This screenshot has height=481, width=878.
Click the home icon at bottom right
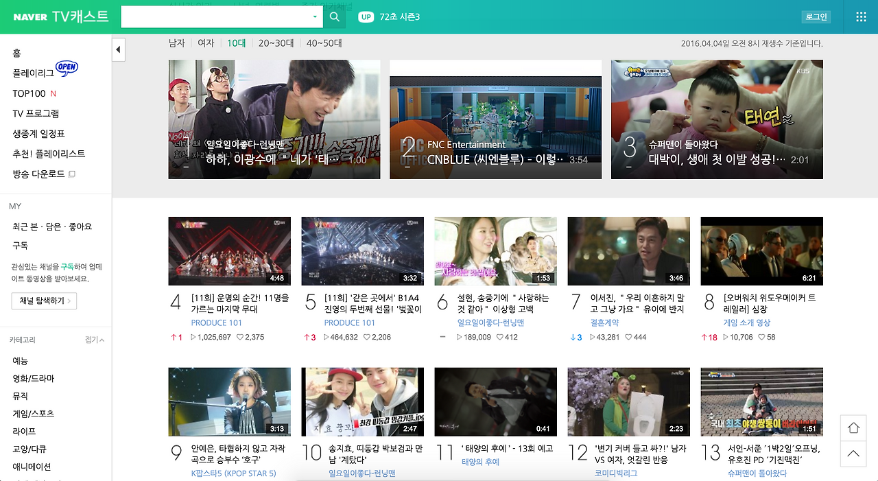pyautogui.click(x=853, y=427)
